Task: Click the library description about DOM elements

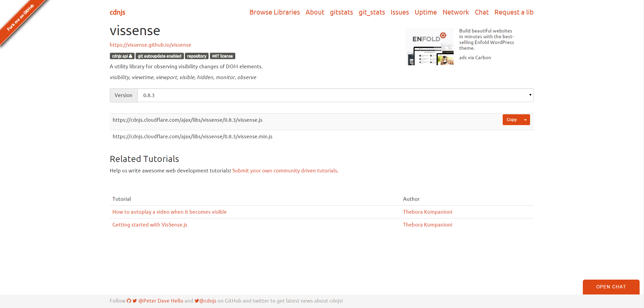Action: 186,67
